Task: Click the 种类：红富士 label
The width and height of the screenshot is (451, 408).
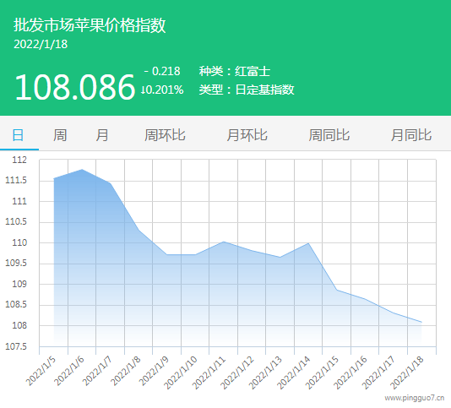Action: click(x=235, y=71)
